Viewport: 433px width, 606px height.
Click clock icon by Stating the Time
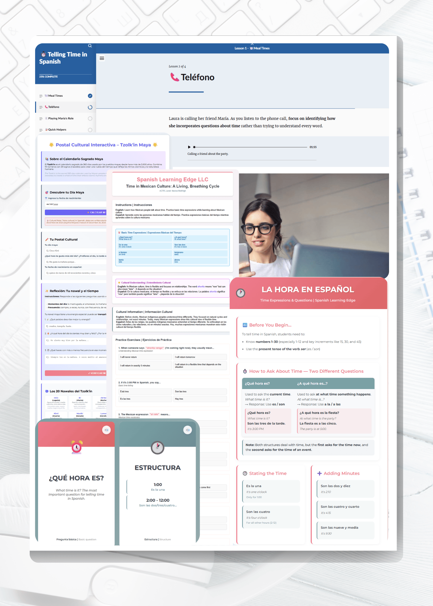coord(245,473)
